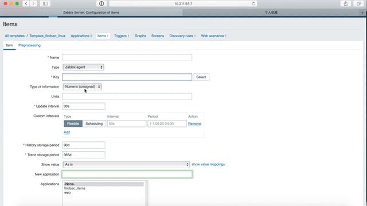Open Screens section of template

tap(158, 35)
